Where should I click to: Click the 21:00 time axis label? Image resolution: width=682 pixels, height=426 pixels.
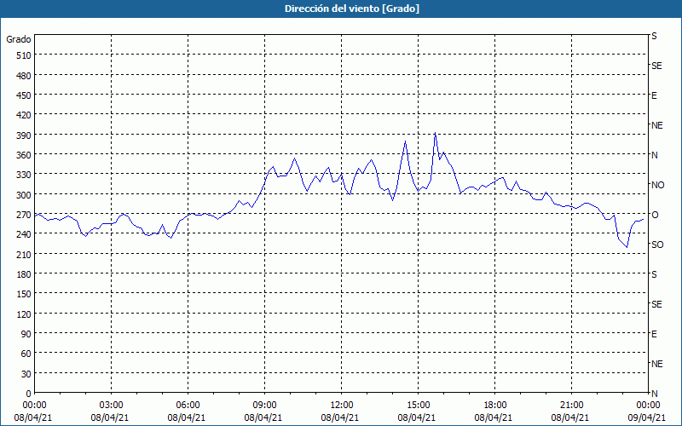(571, 406)
